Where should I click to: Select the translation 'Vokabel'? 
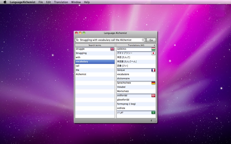coord(136,87)
